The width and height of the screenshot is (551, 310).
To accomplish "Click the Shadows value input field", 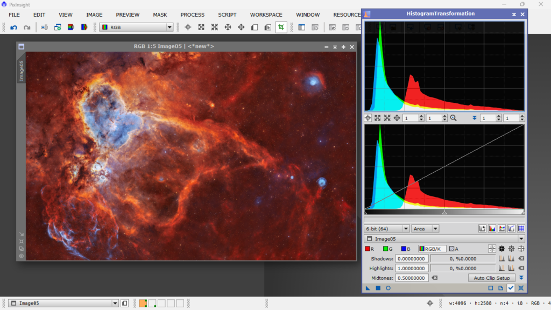I will [412, 259].
